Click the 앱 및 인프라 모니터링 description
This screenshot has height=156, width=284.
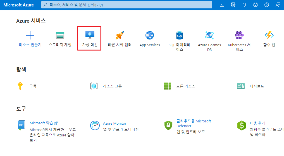[x=121, y=129]
